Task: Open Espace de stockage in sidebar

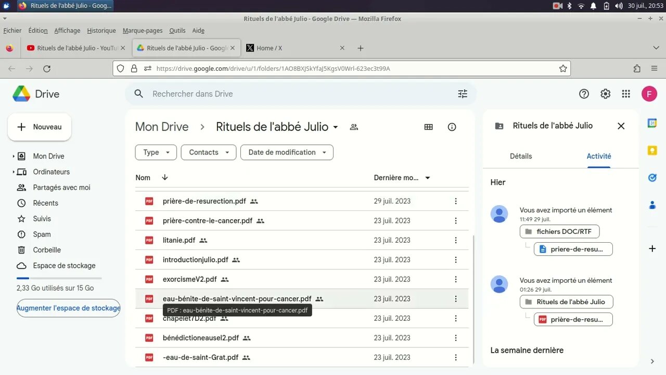Action: [x=64, y=266]
